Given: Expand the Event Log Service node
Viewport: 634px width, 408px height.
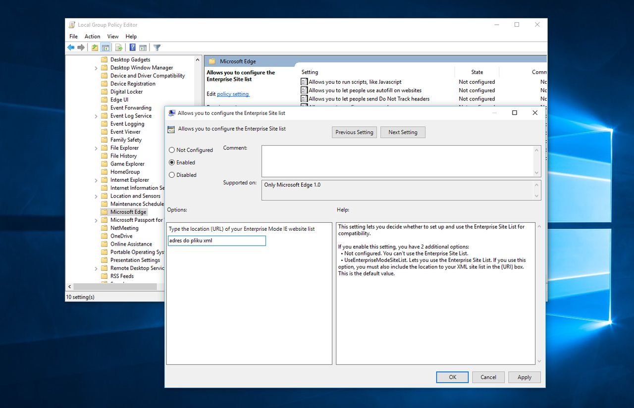Looking at the screenshot, I should tap(96, 116).
